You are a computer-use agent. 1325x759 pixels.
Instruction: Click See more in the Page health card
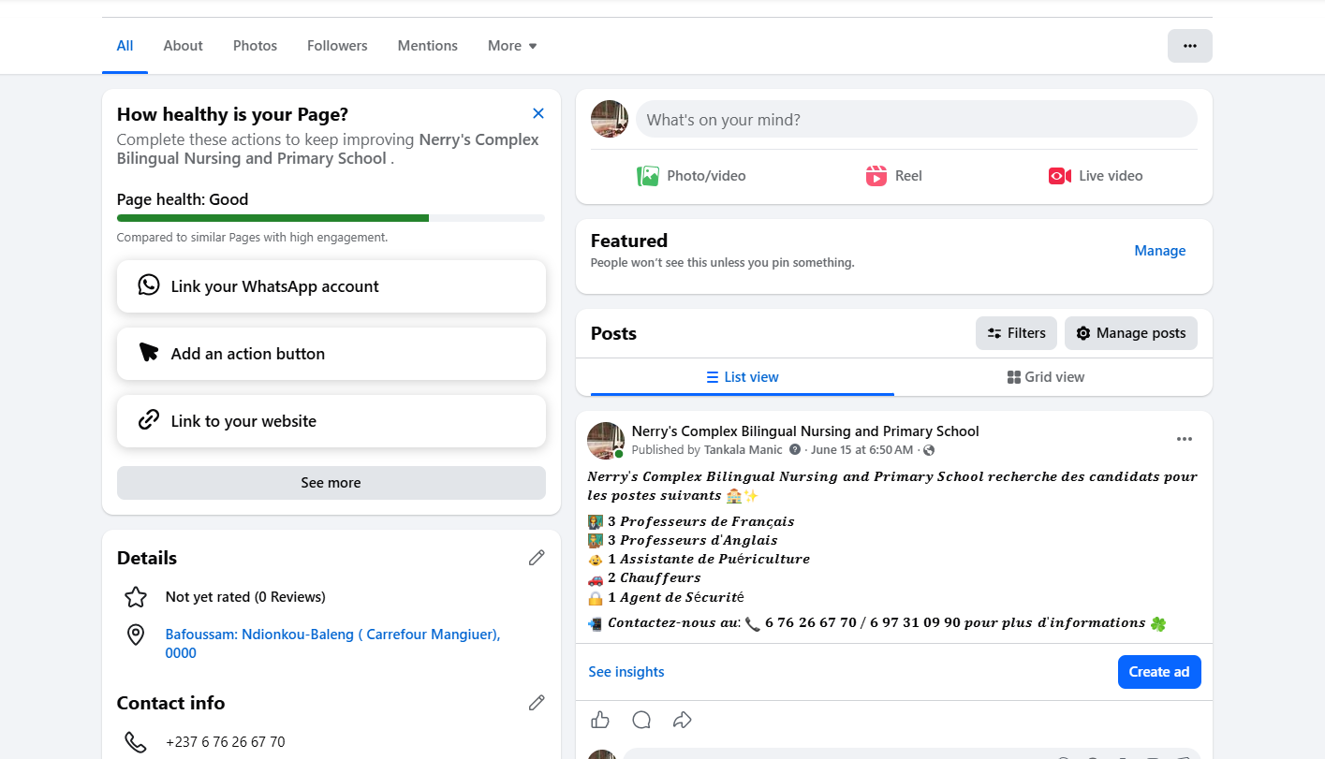(x=331, y=483)
